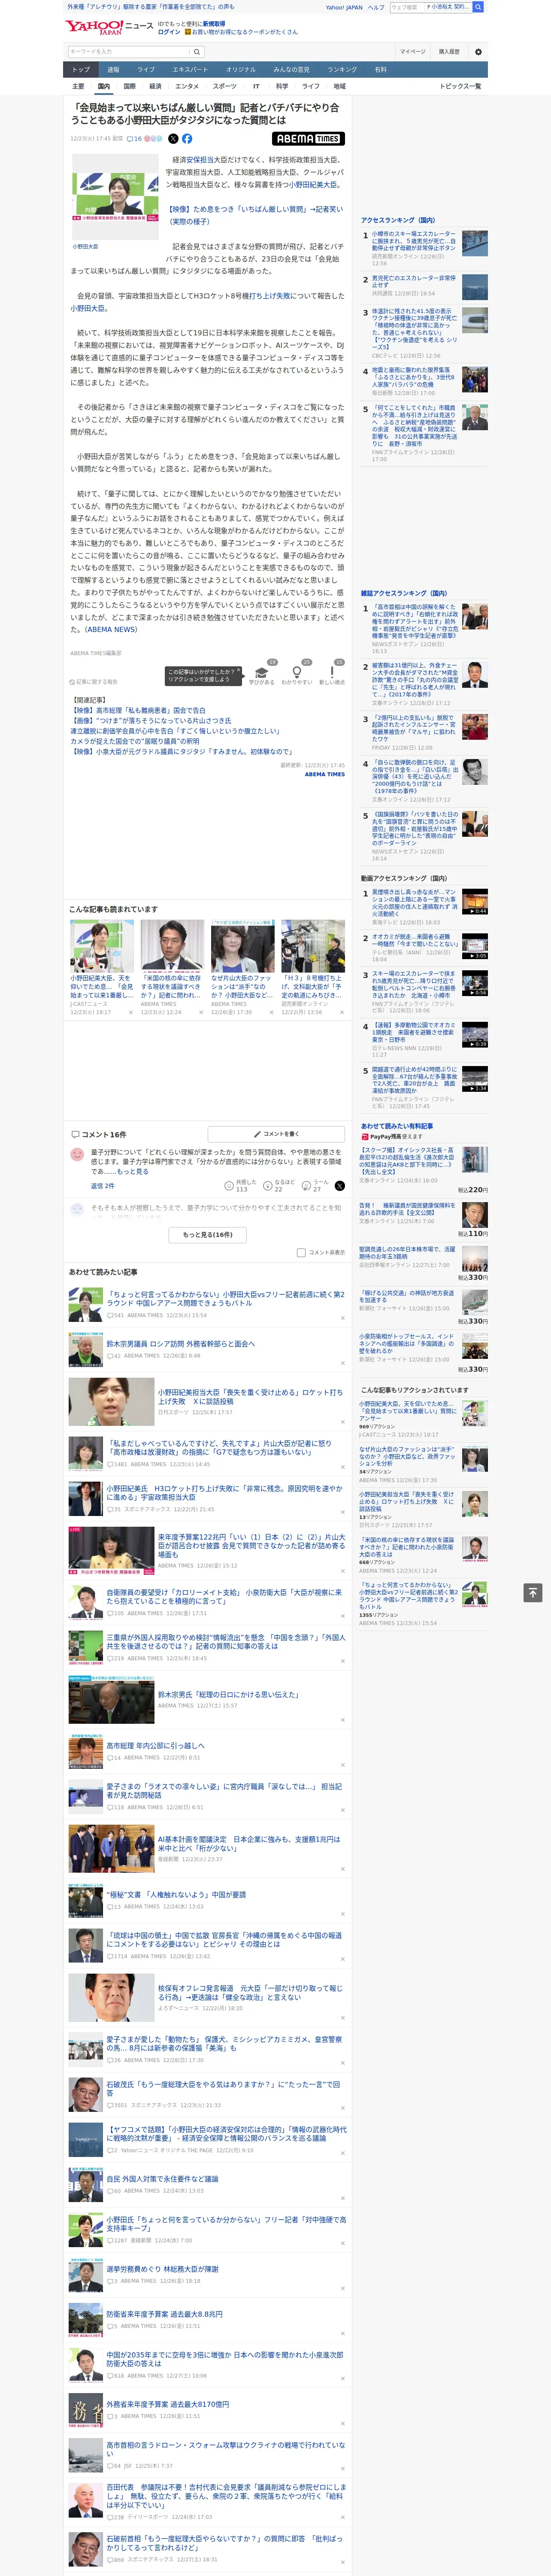Click the ヘルプ link in top header
Viewport: 551px width, 2576px height.
376,7
